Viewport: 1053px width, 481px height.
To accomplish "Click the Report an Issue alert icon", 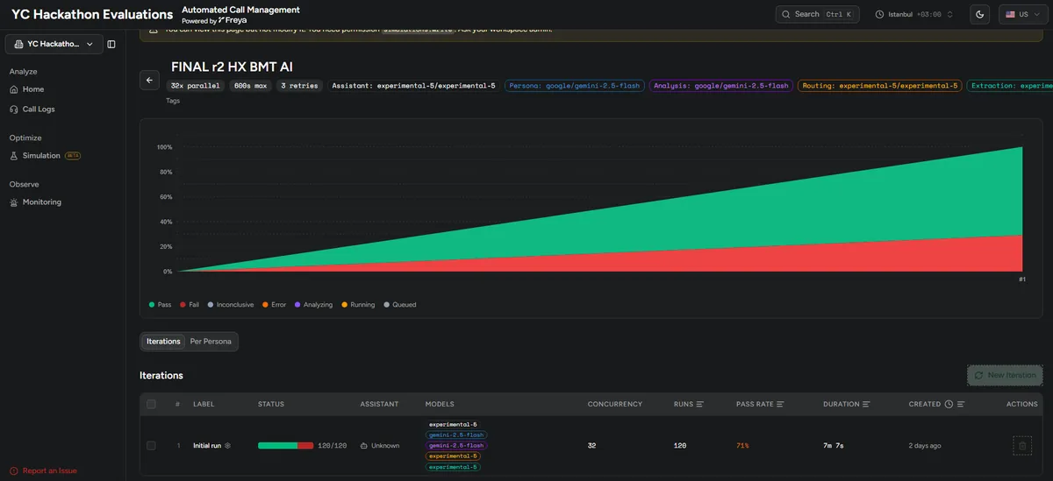I will click(x=14, y=470).
